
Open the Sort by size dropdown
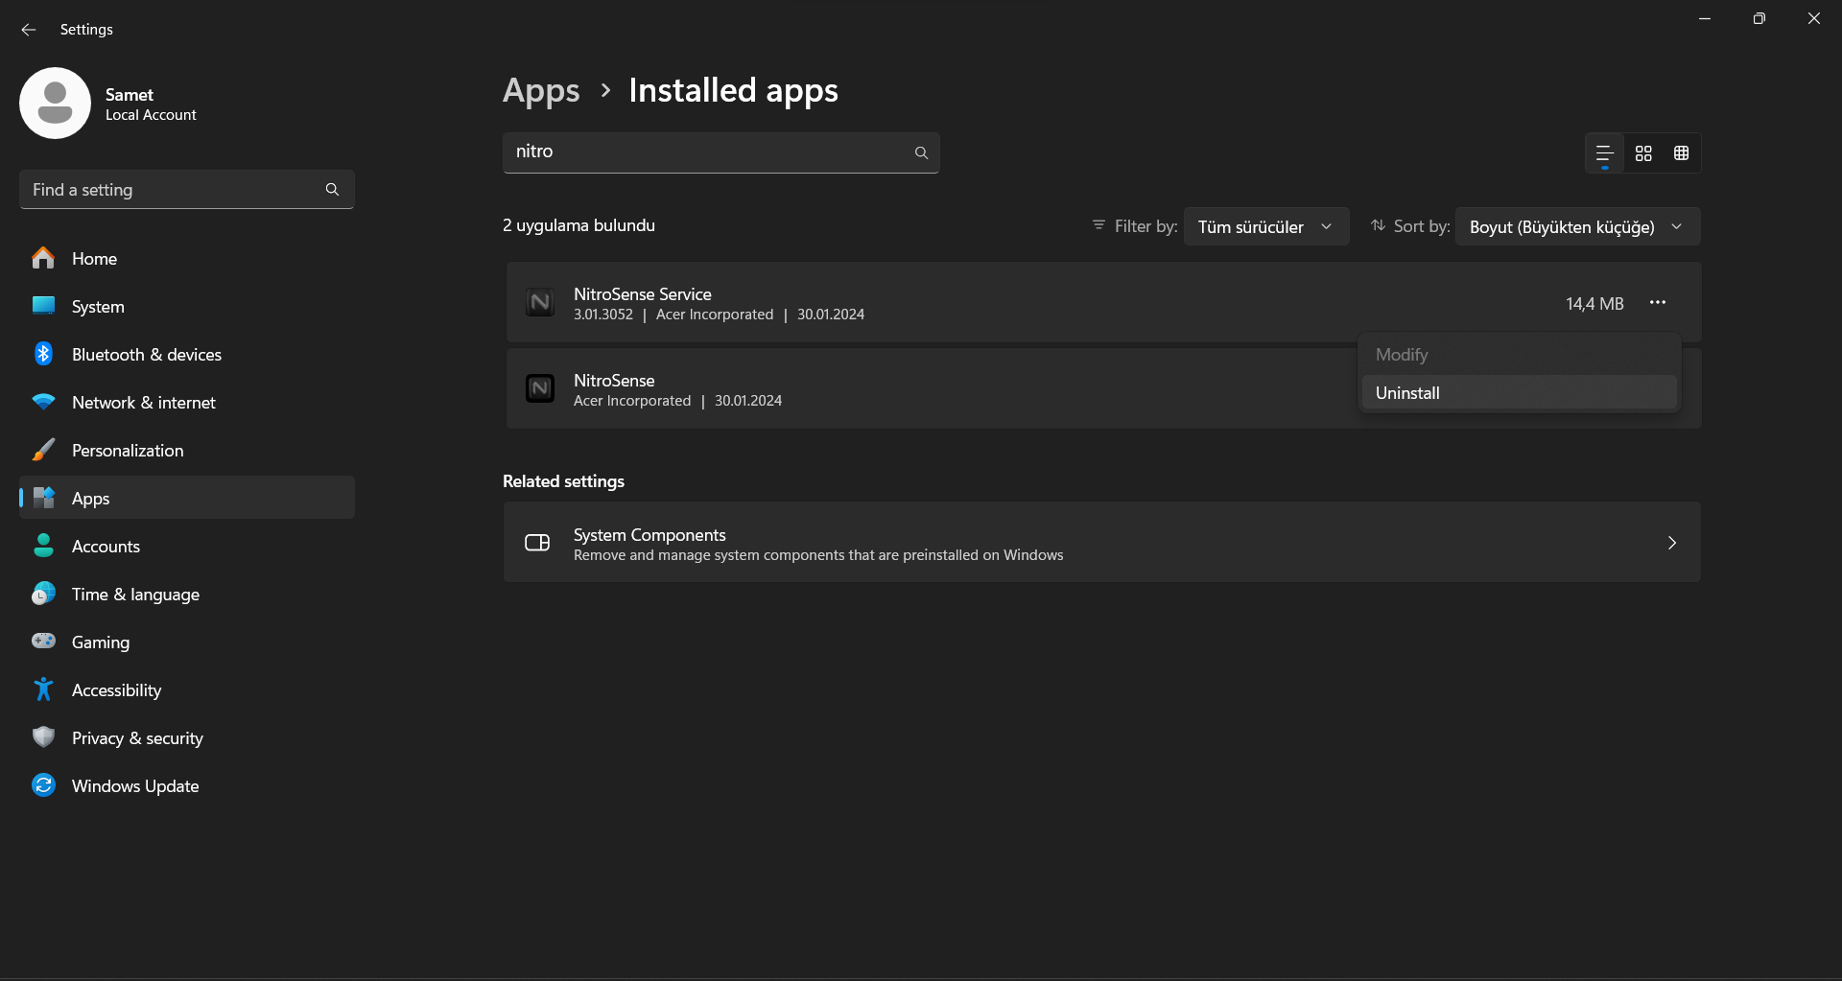tap(1576, 227)
